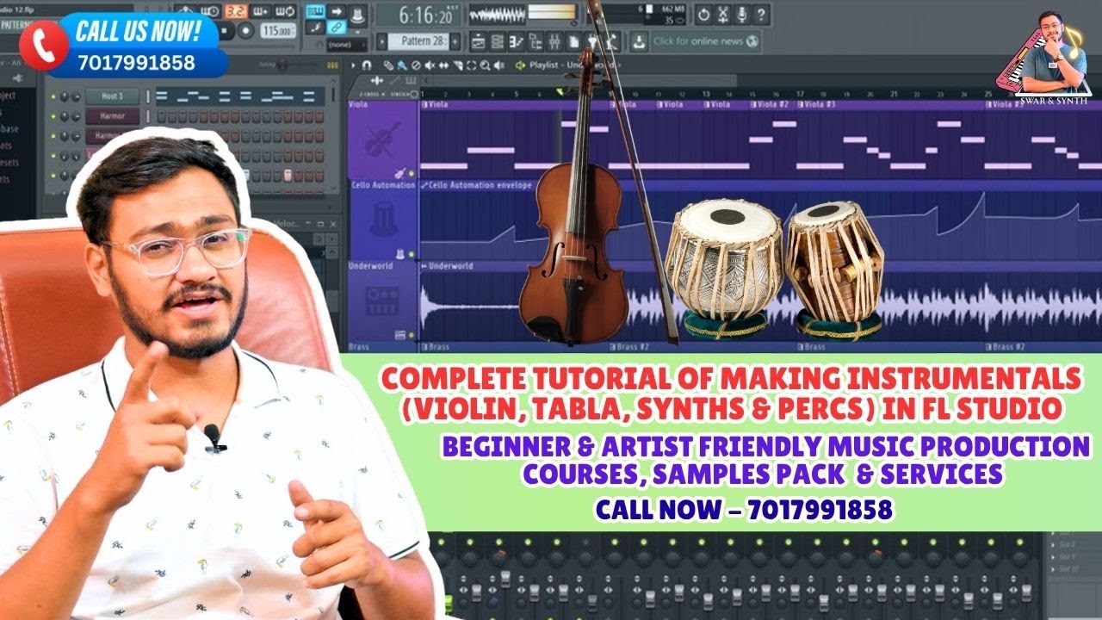Toggle the blend recording icon next to 3.2
Screen dimensions: 1102x620
(x=261, y=11)
